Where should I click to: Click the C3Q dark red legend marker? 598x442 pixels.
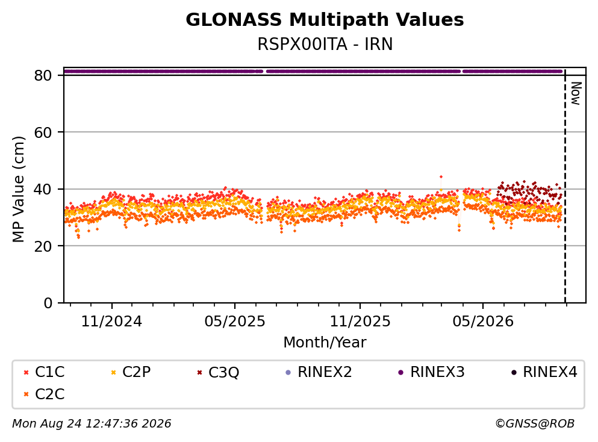click(199, 372)
